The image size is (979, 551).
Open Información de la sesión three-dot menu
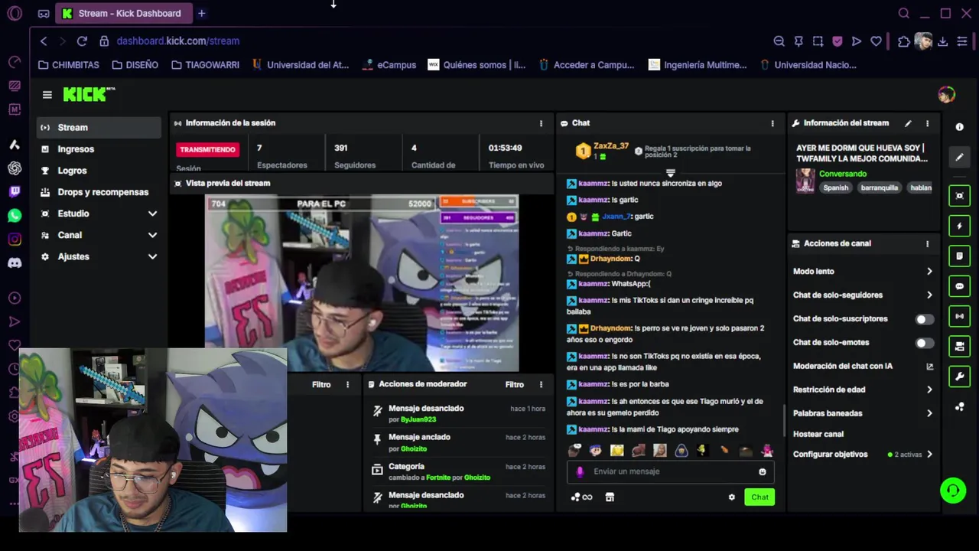pos(541,123)
